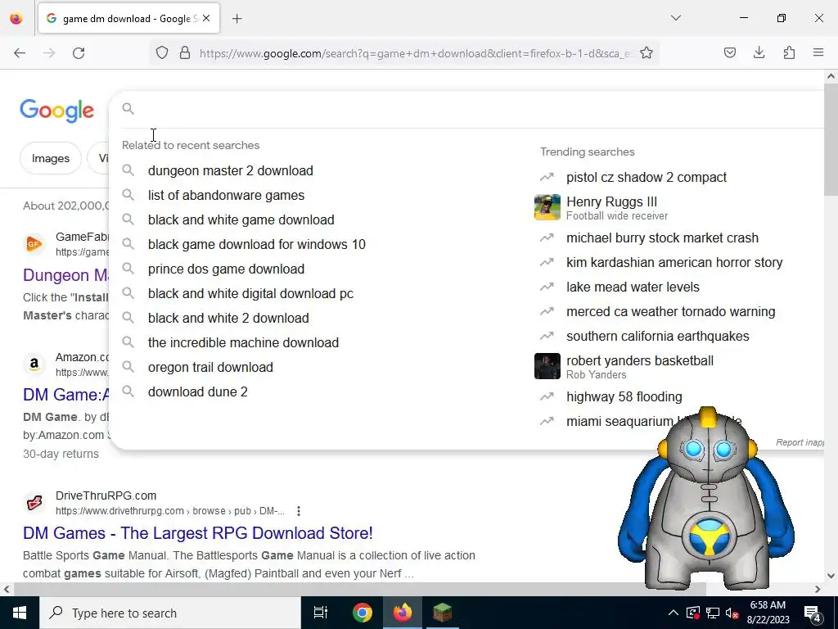Open trending 'pistol cz shadow 2 compact'
This screenshot has width=838, height=629.
[x=647, y=177]
